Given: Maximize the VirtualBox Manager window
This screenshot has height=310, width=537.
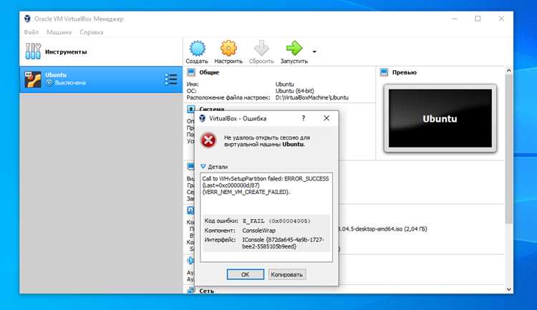Looking at the screenshot, I should tap(478, 19).
